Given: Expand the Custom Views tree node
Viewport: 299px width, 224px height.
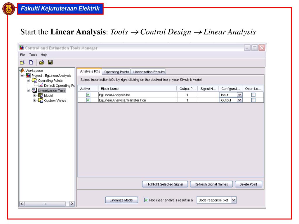Looking at the screenshot, I should coord(34,100).
